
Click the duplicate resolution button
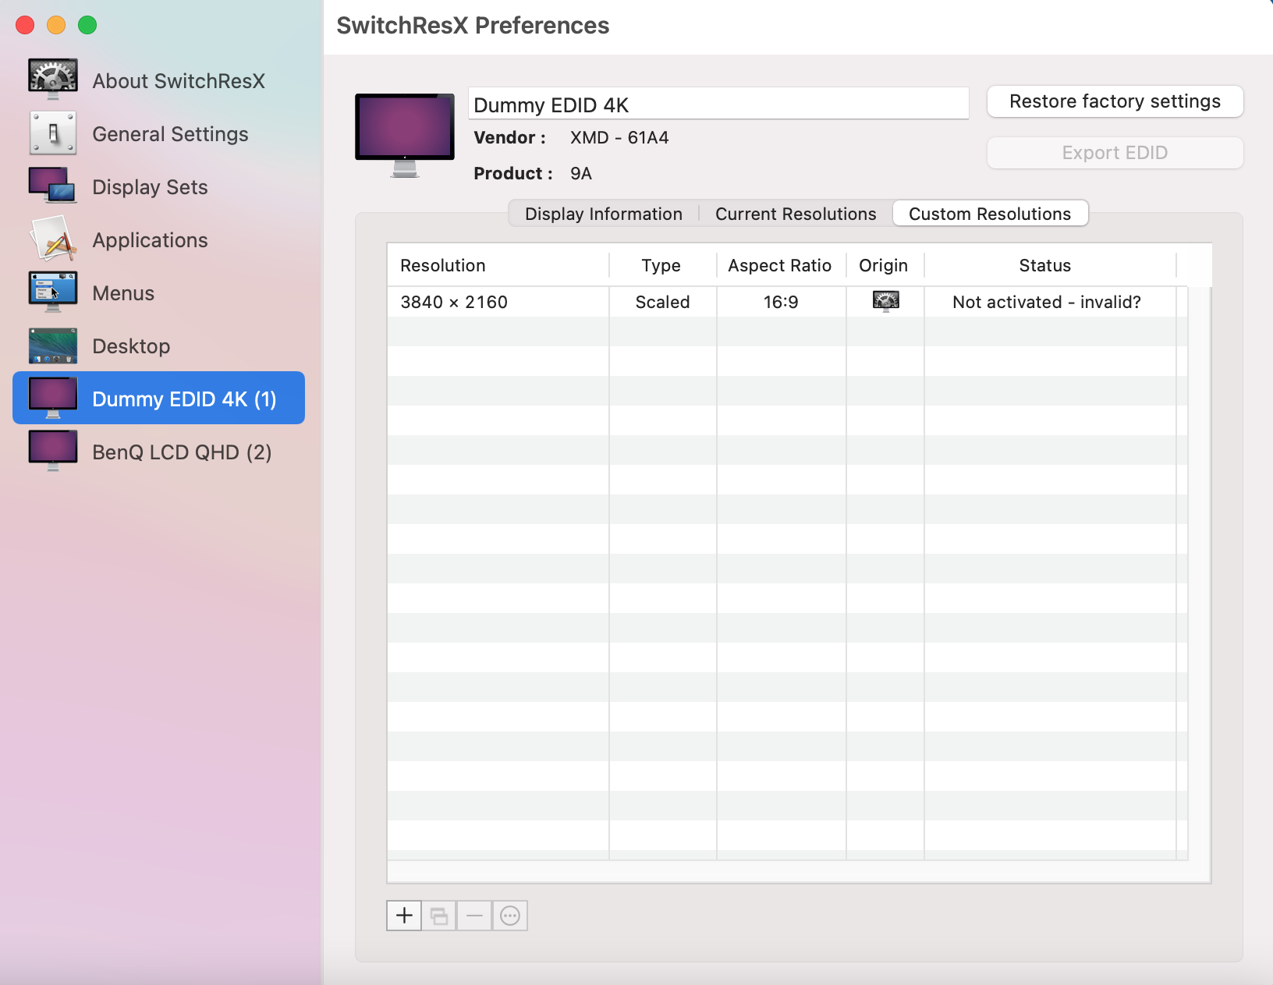pos(439,916)
